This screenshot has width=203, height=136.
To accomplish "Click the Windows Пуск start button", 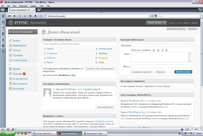I will 6,133.
